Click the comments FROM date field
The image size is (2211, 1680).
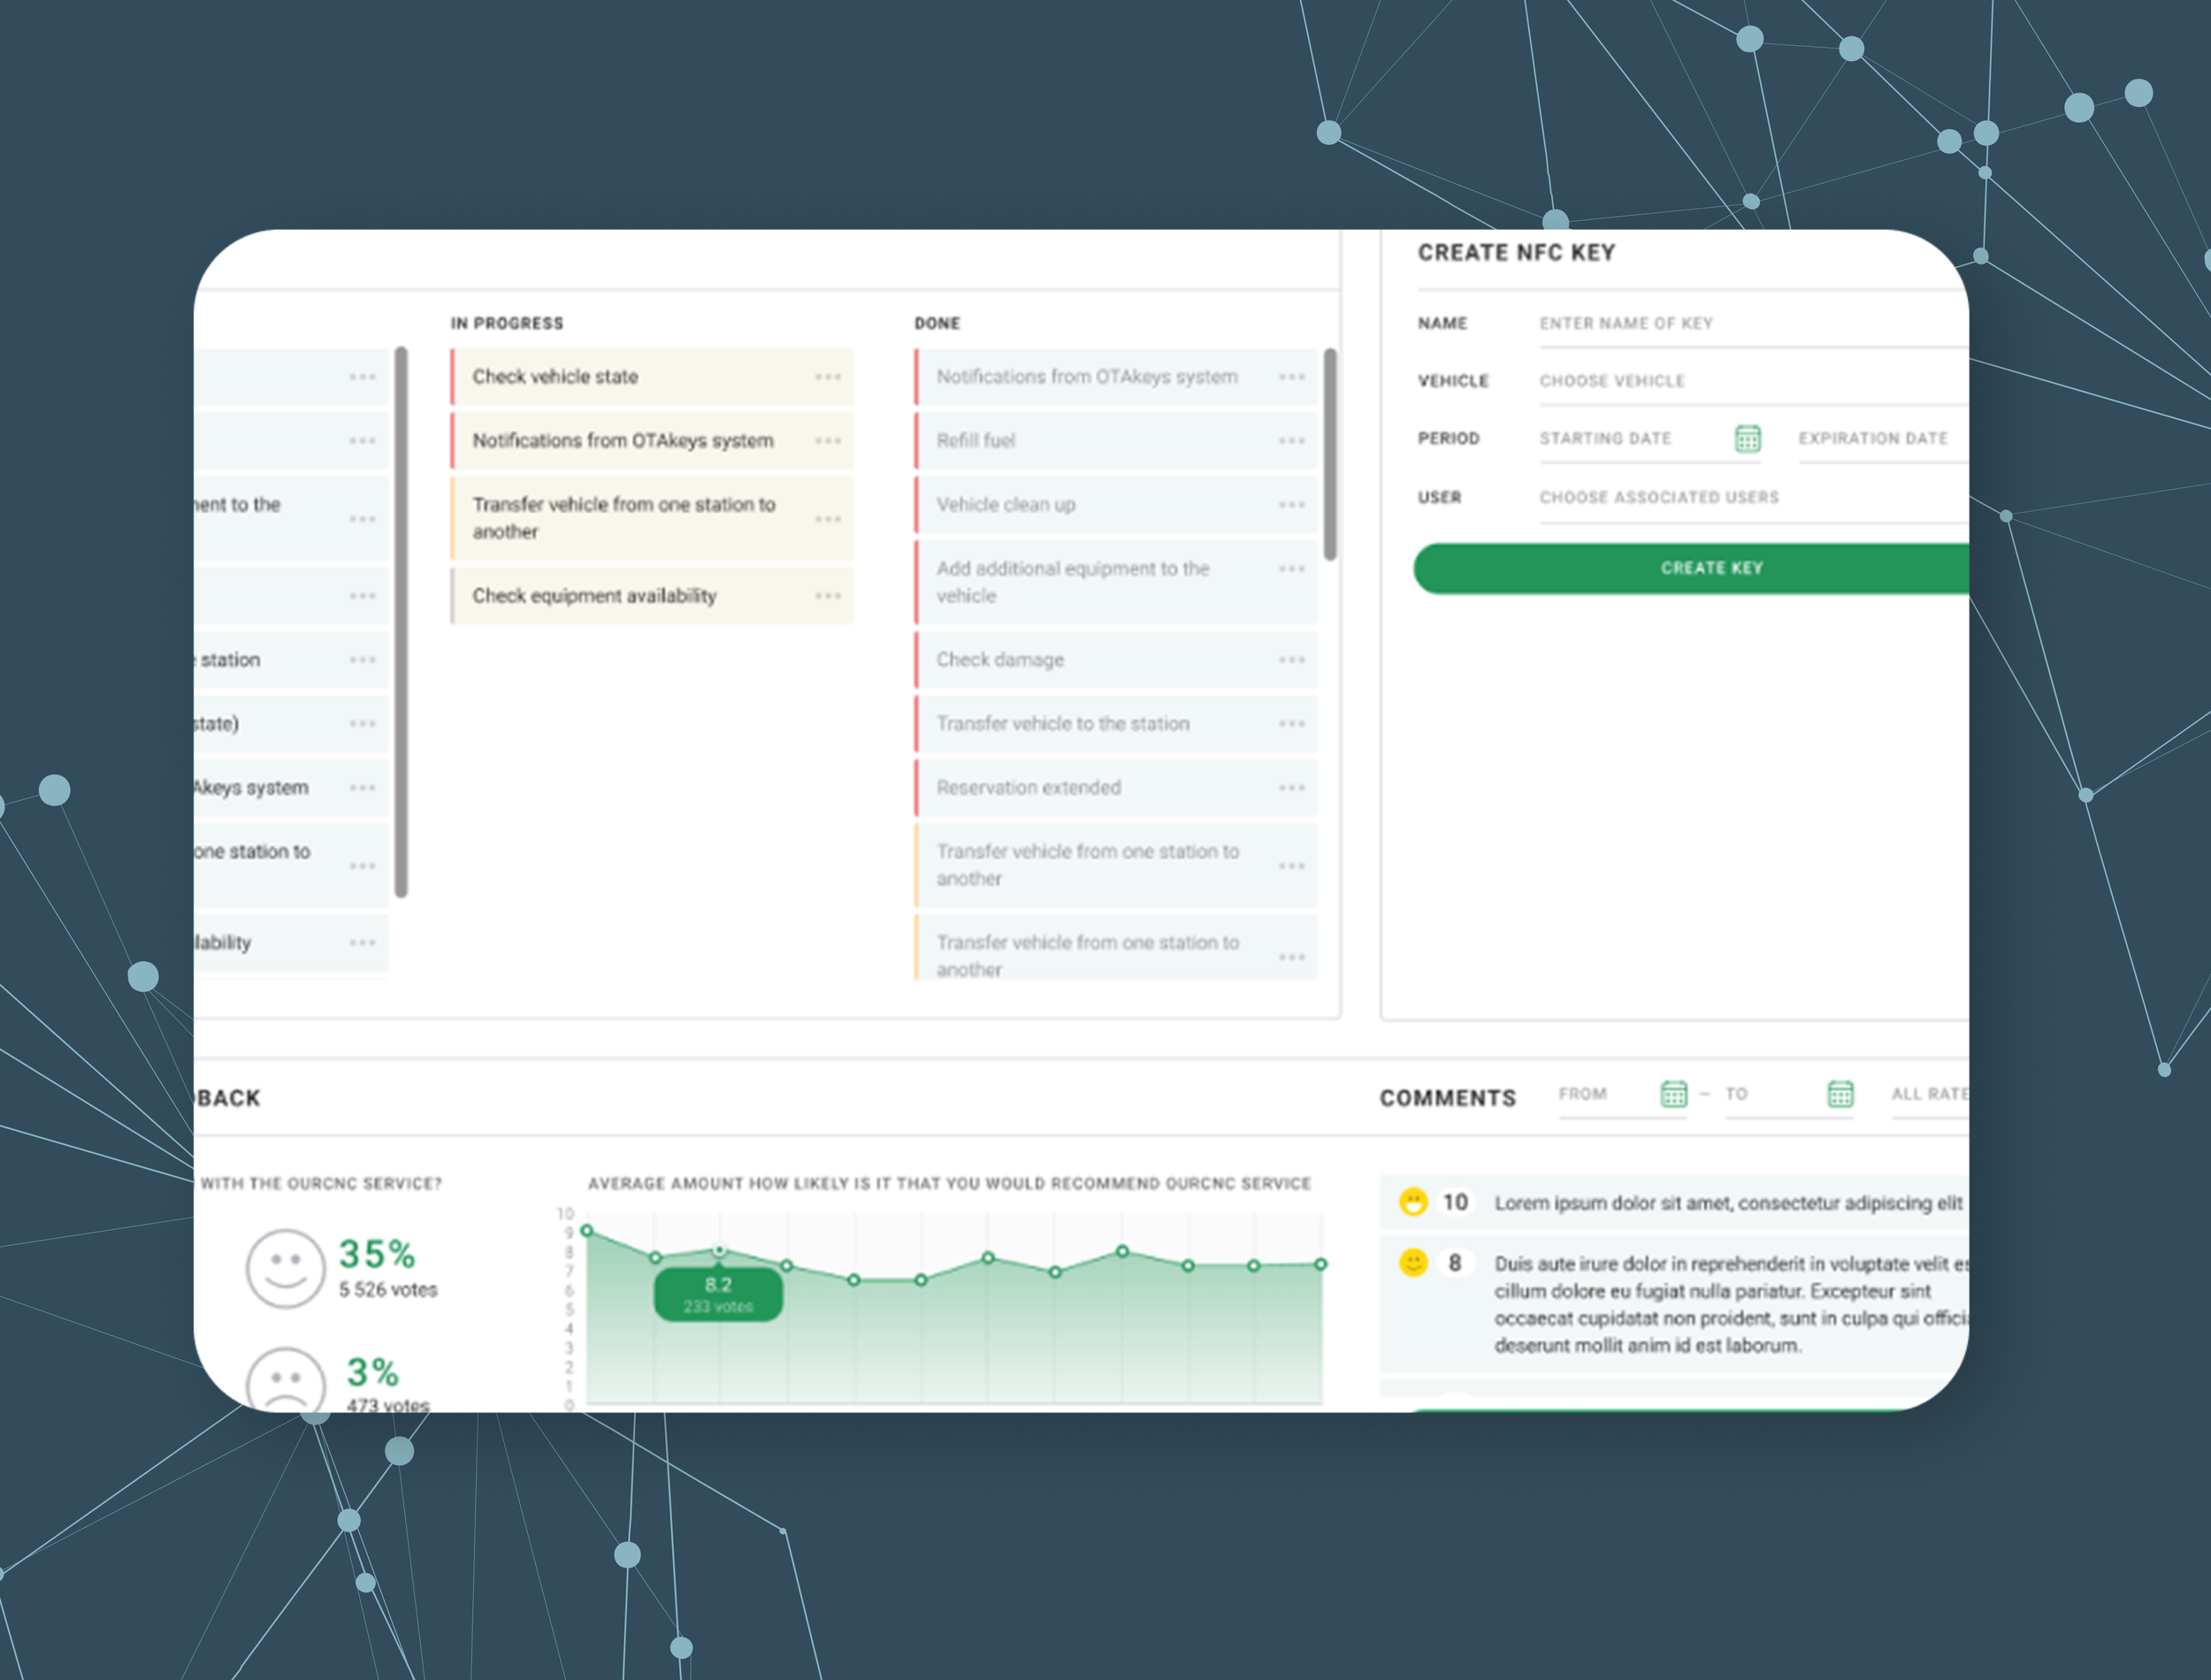click(x=1622, y=1095)
